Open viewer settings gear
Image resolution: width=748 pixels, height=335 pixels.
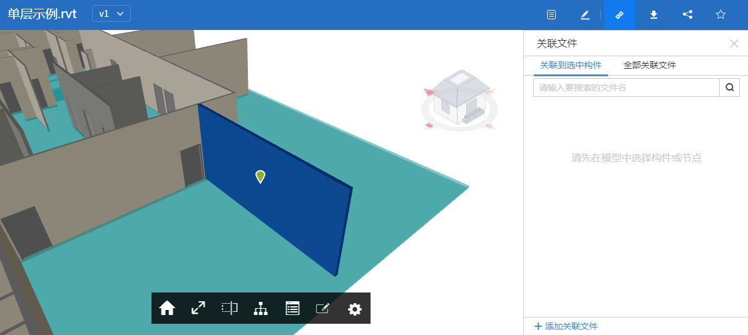(355, 309)
